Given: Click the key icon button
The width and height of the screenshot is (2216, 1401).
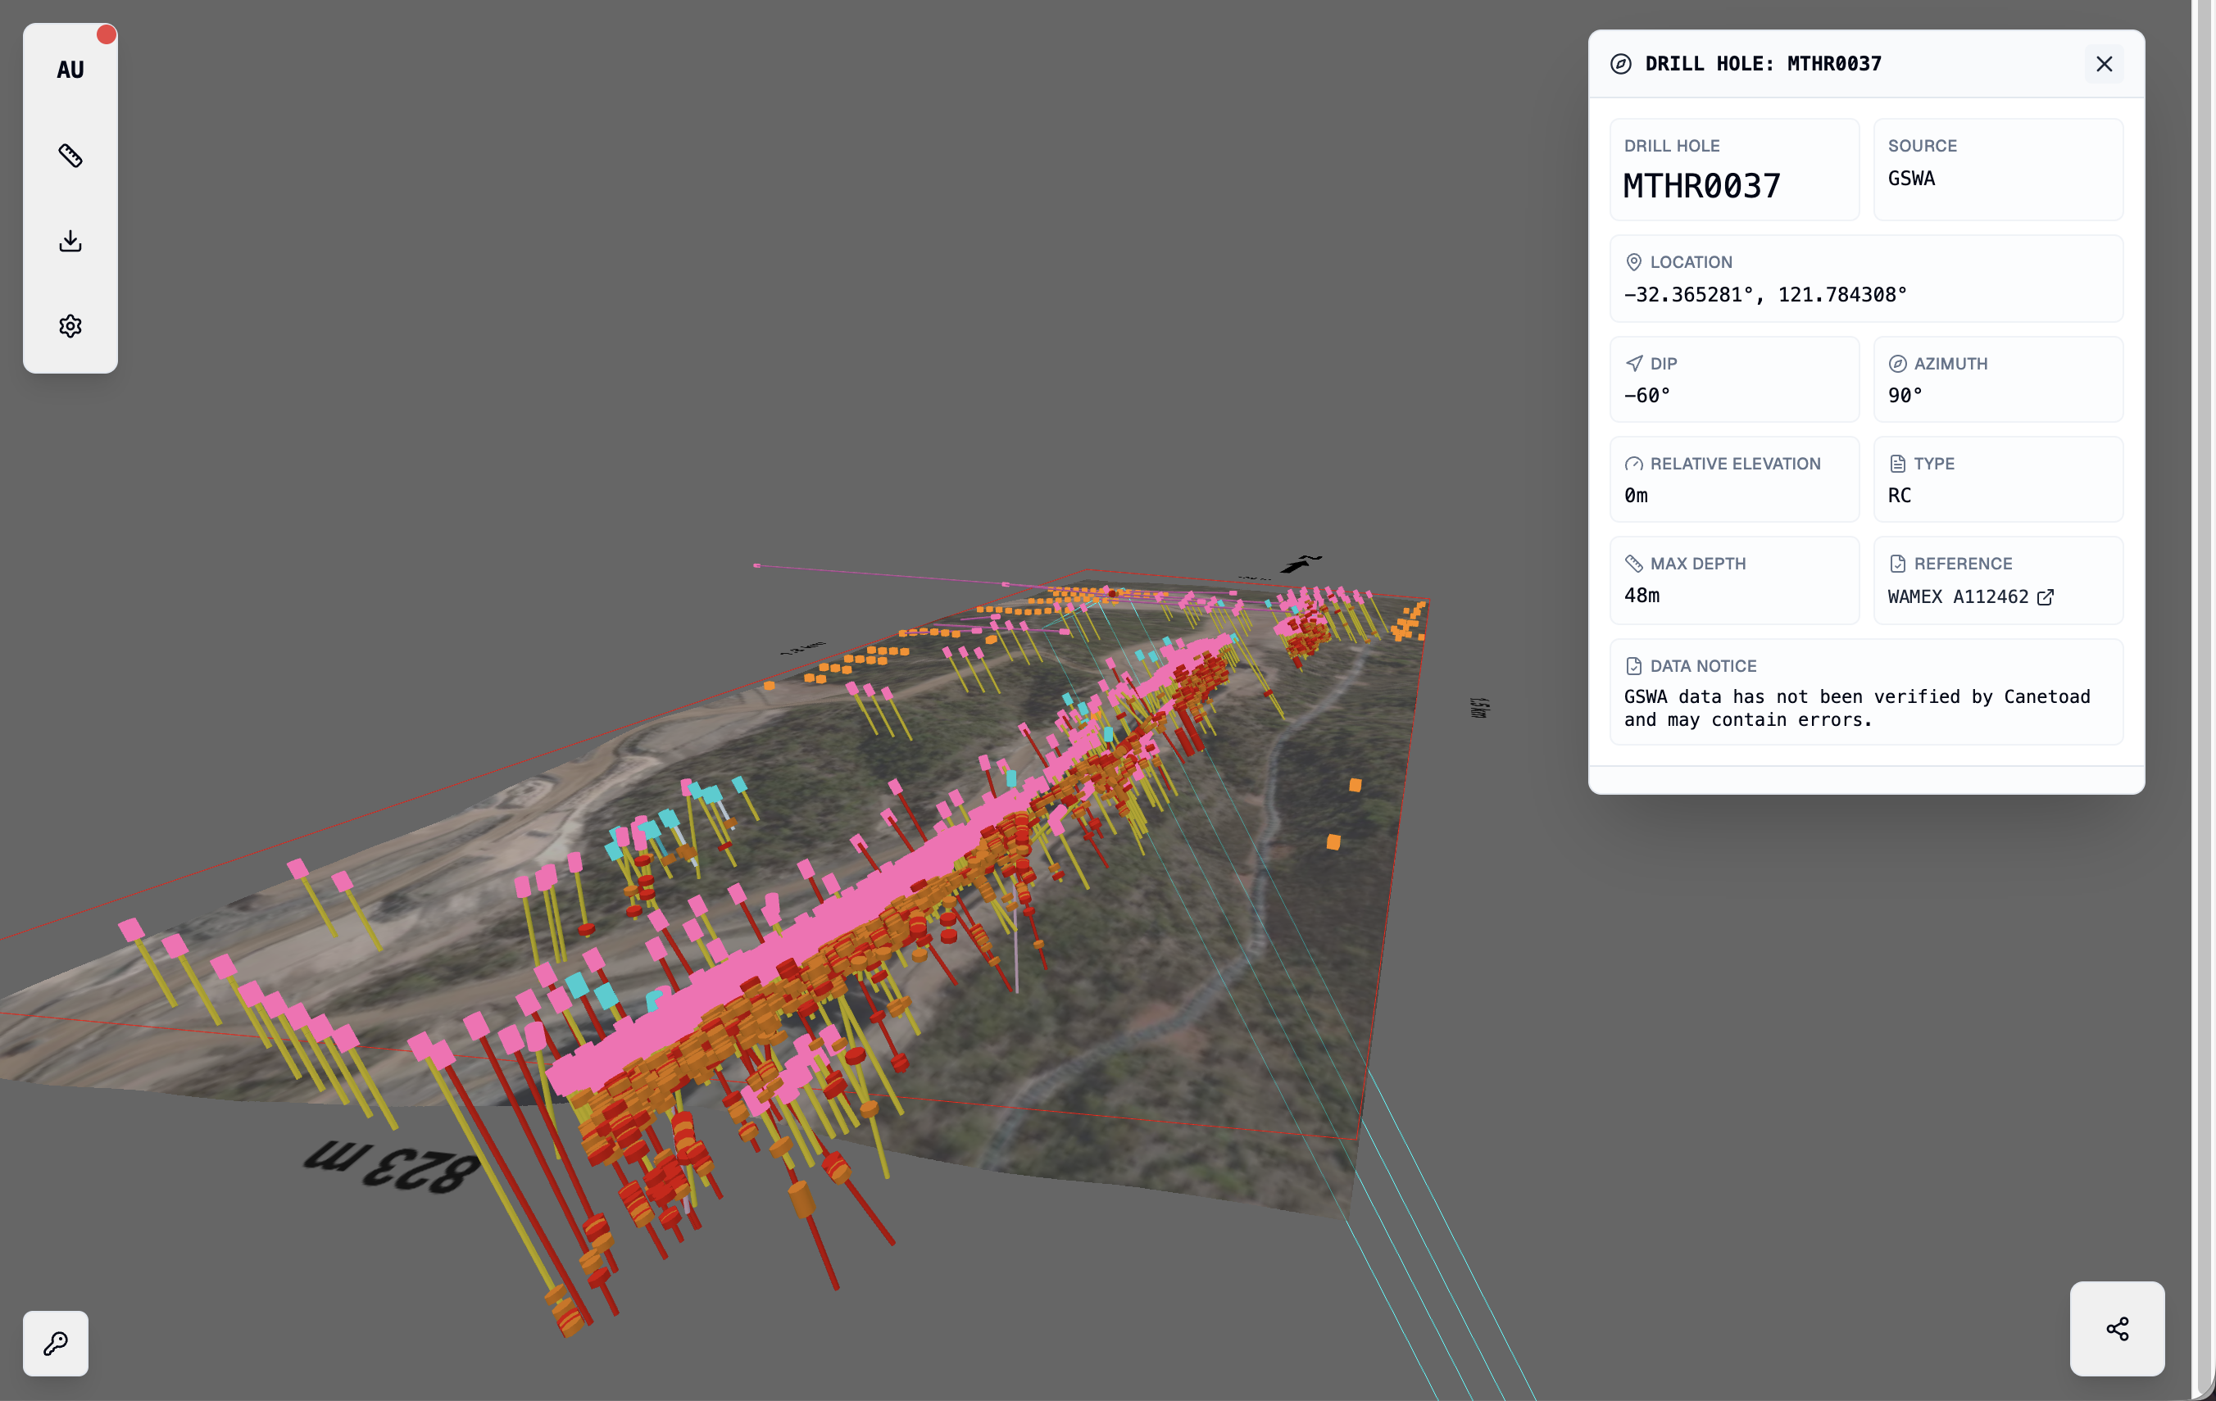Looking at the screenshot, I should click(55, 1343).
